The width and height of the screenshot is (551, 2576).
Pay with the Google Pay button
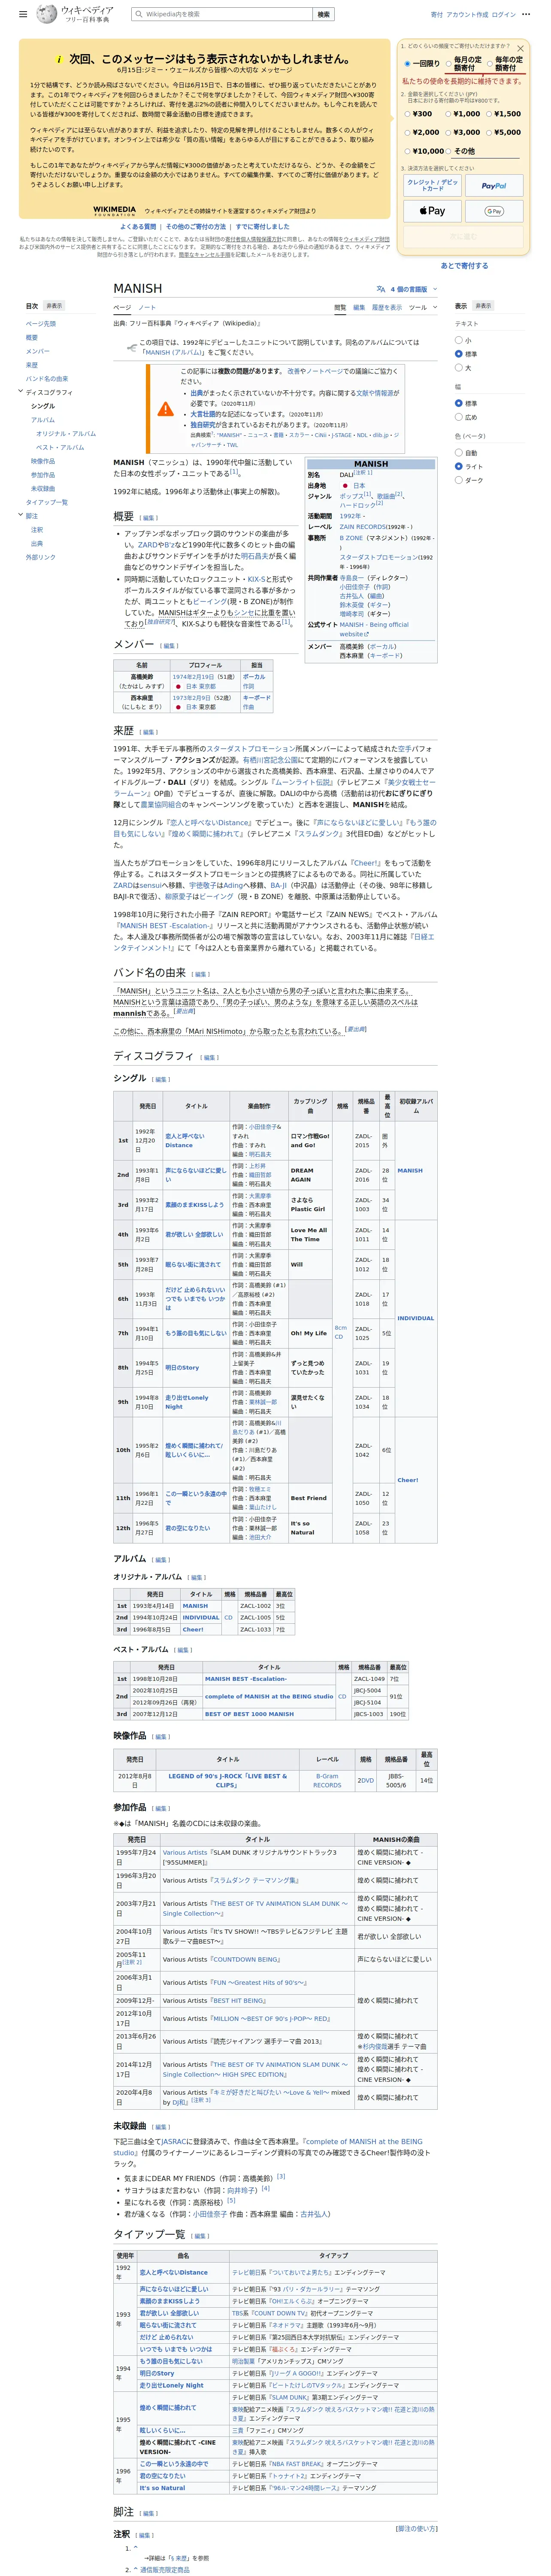pos(493,211)
